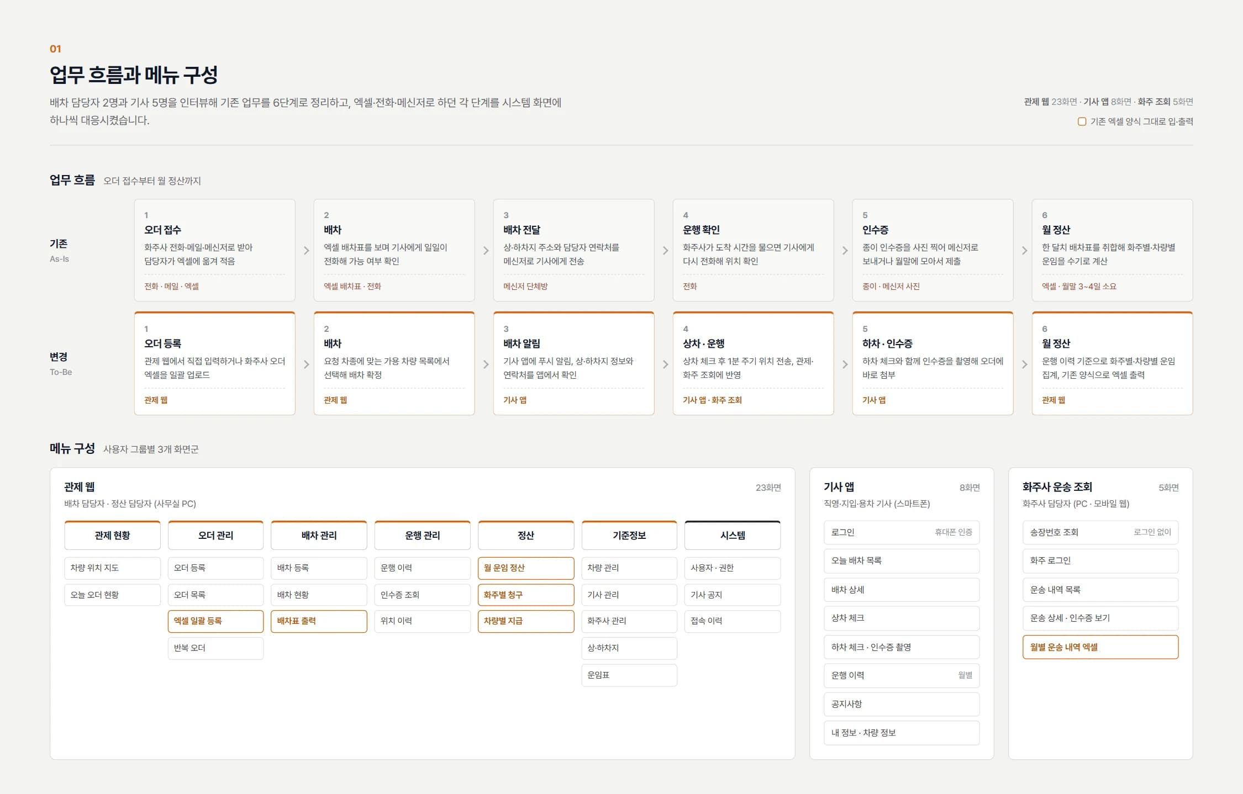
Task: Select the As-Is 인수증 workflow card
Action: (933, 250)
